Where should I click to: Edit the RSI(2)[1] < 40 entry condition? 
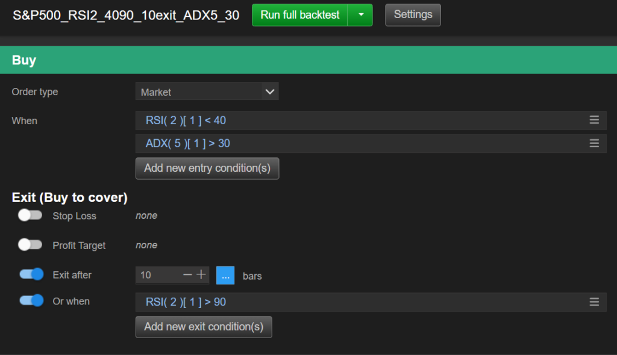point(186,121)
